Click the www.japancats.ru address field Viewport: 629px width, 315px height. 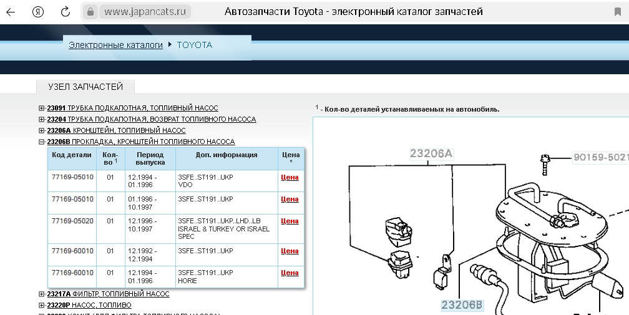145,12
